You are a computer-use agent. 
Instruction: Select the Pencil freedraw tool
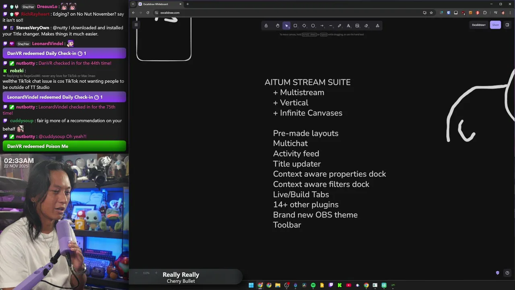[x=340, y=25]
